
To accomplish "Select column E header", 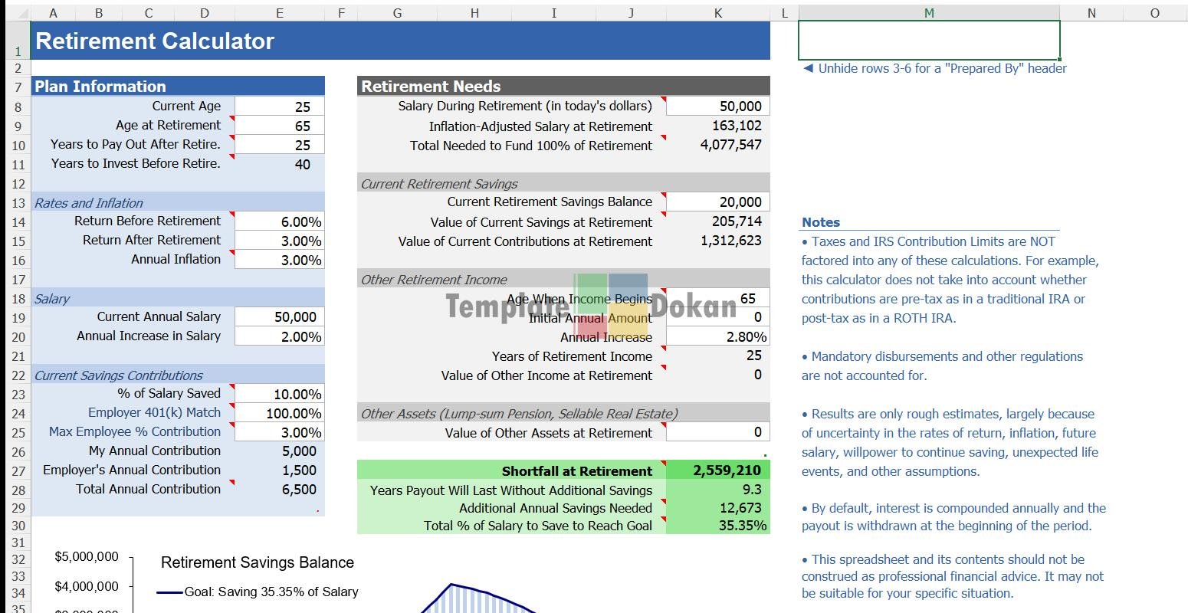I will coord(279,13).
